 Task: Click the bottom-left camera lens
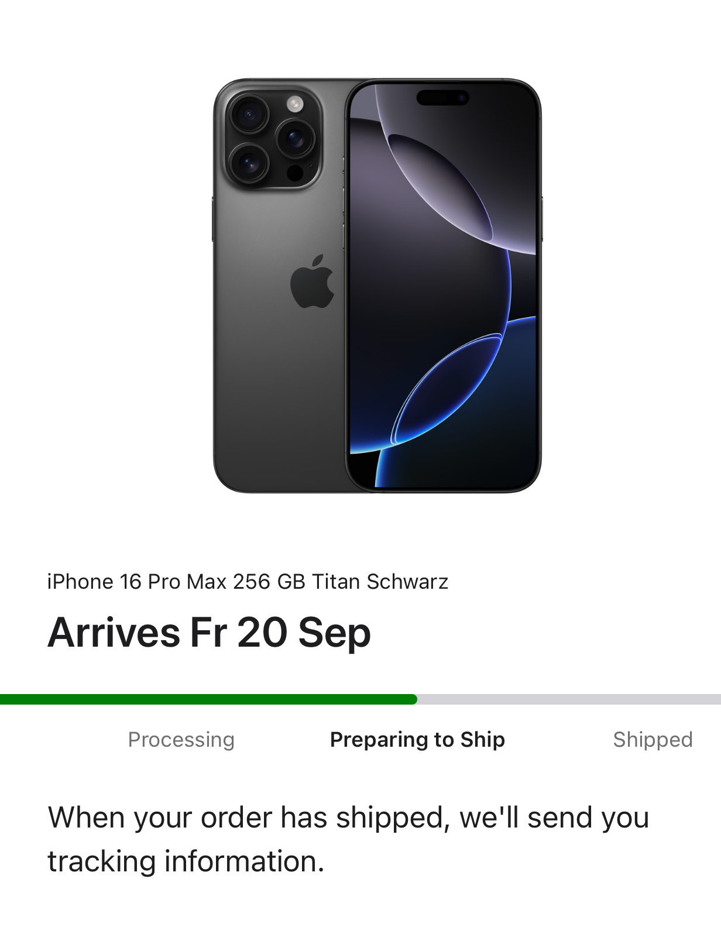click(x=249, y=163)
